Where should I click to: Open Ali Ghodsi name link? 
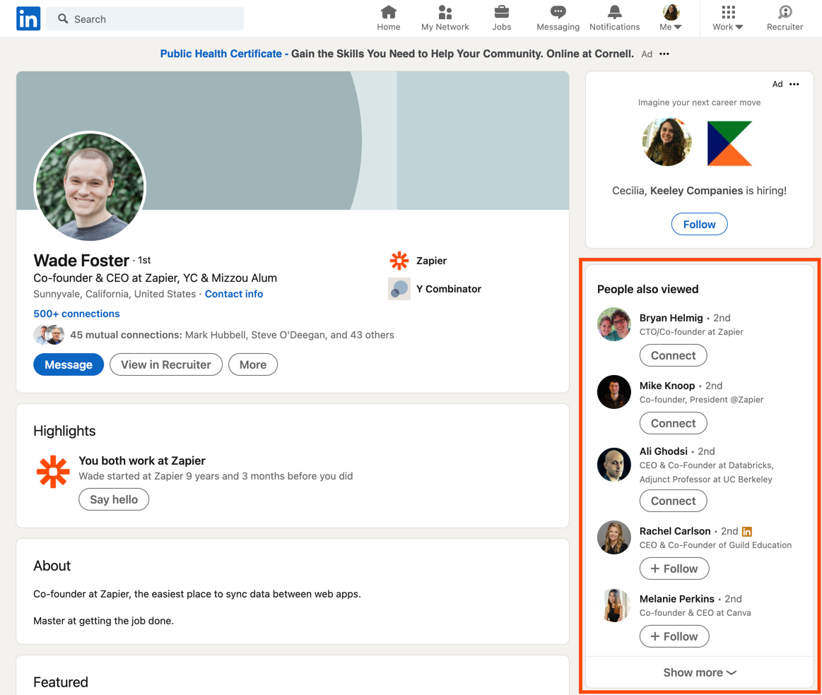(663, 451)
